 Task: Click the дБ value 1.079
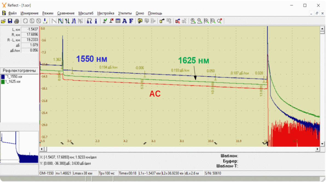30,45
